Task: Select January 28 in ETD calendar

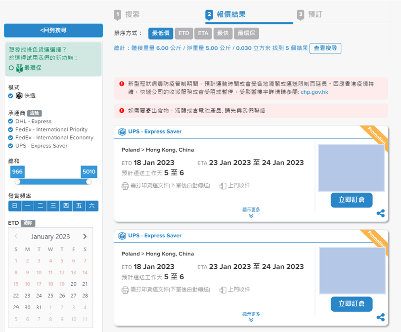Action: pyautogui.click(x=85, y=296)
